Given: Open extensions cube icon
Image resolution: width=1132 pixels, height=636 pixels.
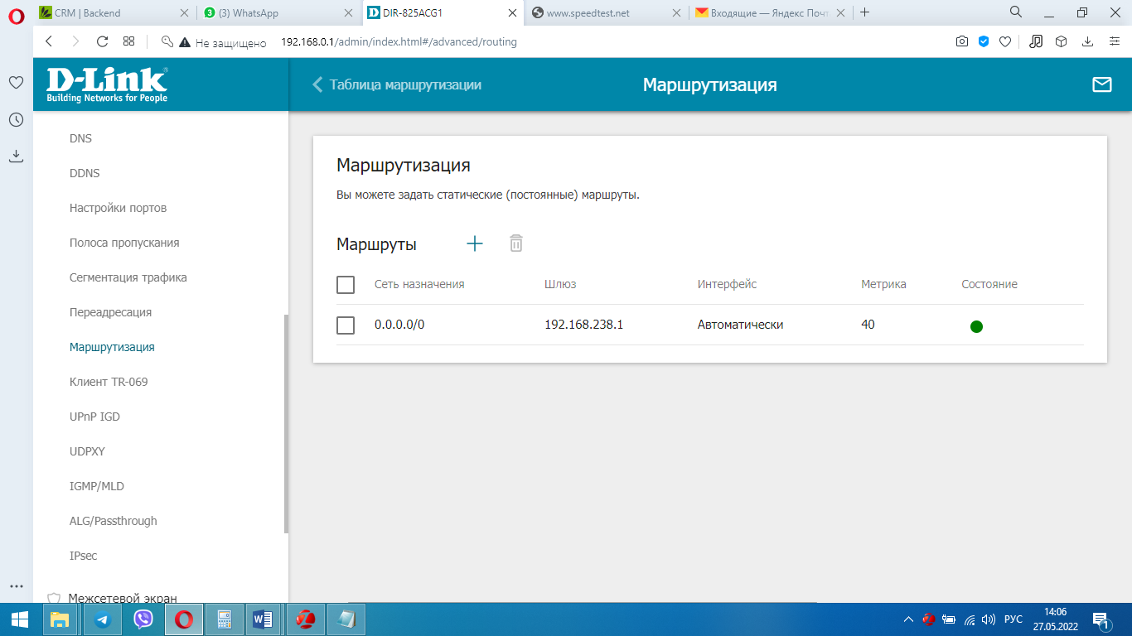Looking at the screenshot, I should [1061, 41].
